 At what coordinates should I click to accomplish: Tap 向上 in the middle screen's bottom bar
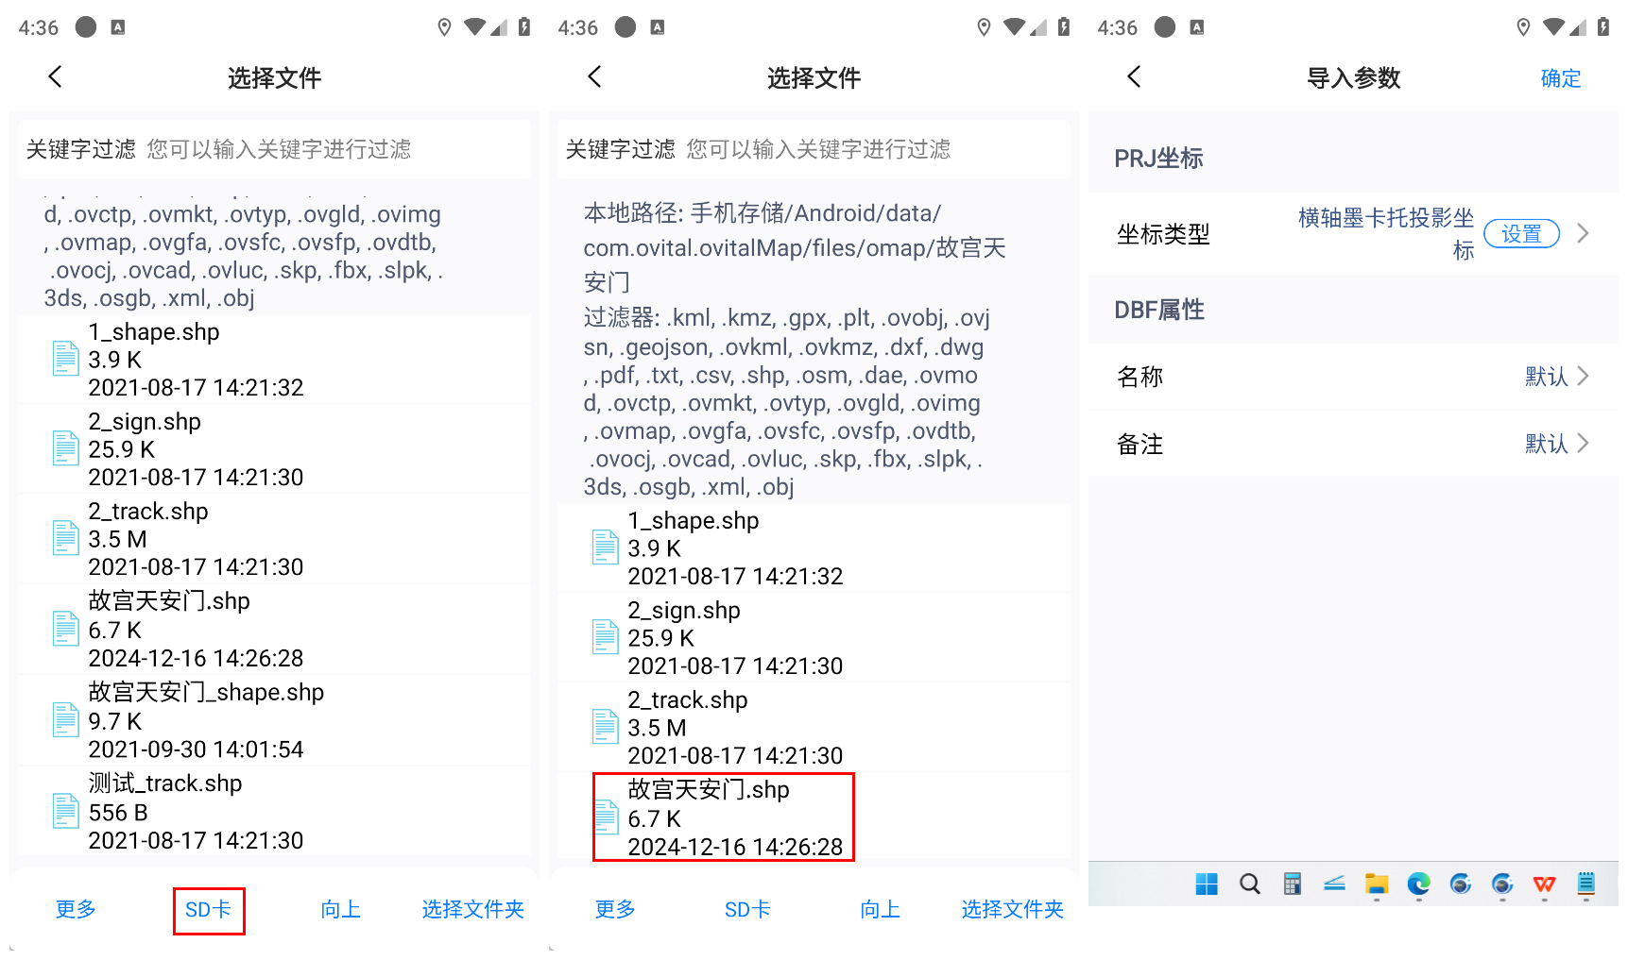click(880, 909)
